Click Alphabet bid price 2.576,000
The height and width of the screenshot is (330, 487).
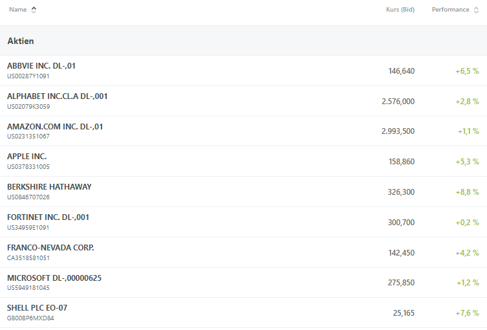pyautogui.click(x=398, y=102)
